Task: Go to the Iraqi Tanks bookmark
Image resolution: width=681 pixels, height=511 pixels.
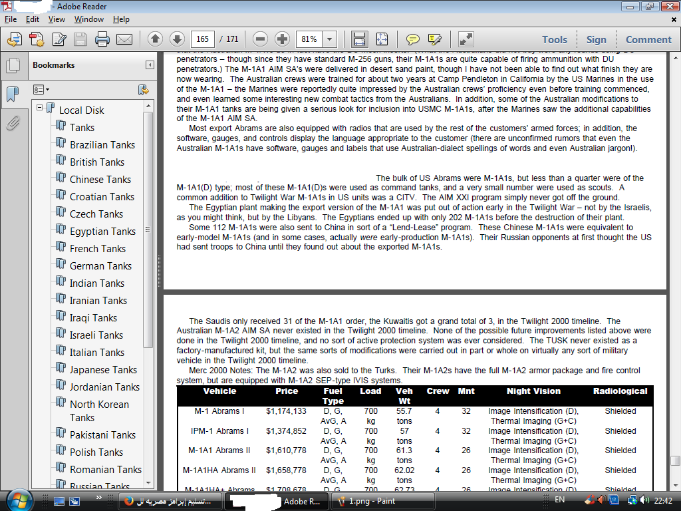Action: tap(93, 318)
